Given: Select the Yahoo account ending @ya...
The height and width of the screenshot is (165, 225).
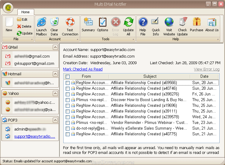Looking at the screenshot, I should click(x=35, y=110).
